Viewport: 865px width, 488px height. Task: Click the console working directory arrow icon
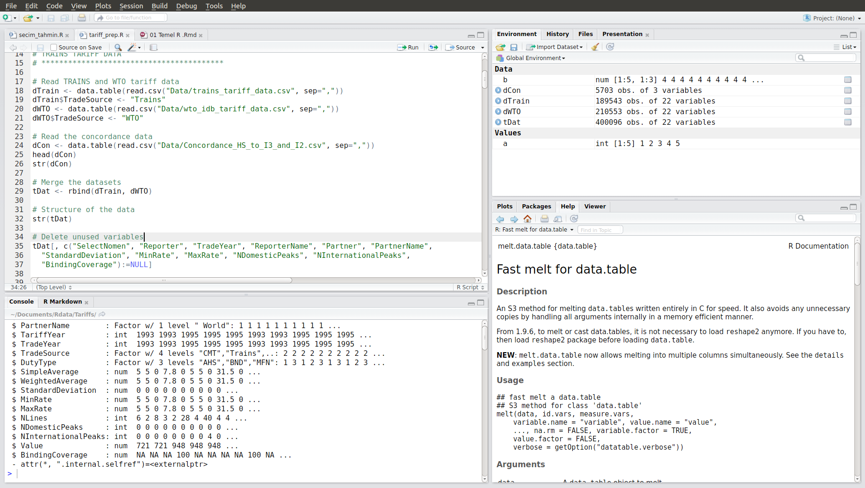[102, 314]
